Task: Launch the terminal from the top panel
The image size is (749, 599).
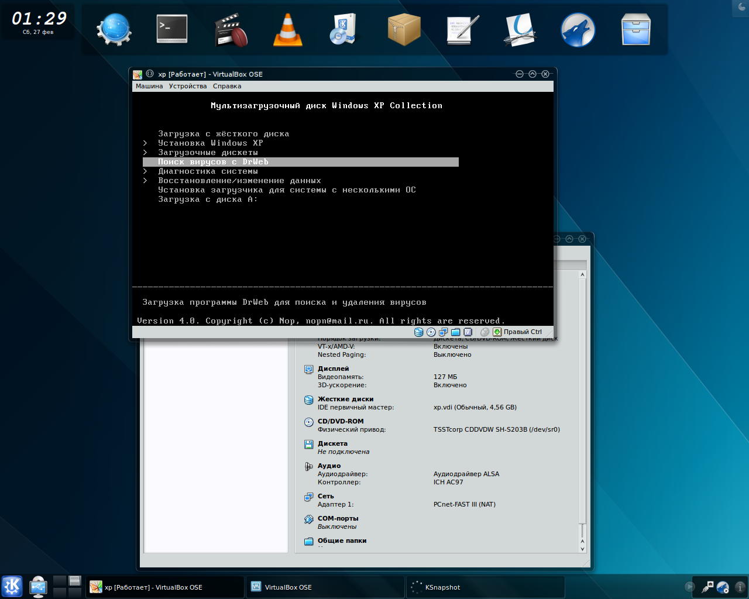Action: click(x=172, y=29)
